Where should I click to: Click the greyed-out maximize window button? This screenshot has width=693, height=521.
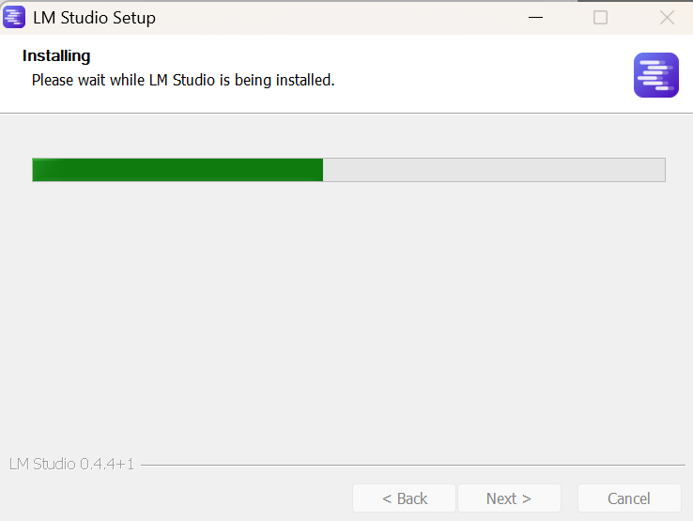pos(600,17)
